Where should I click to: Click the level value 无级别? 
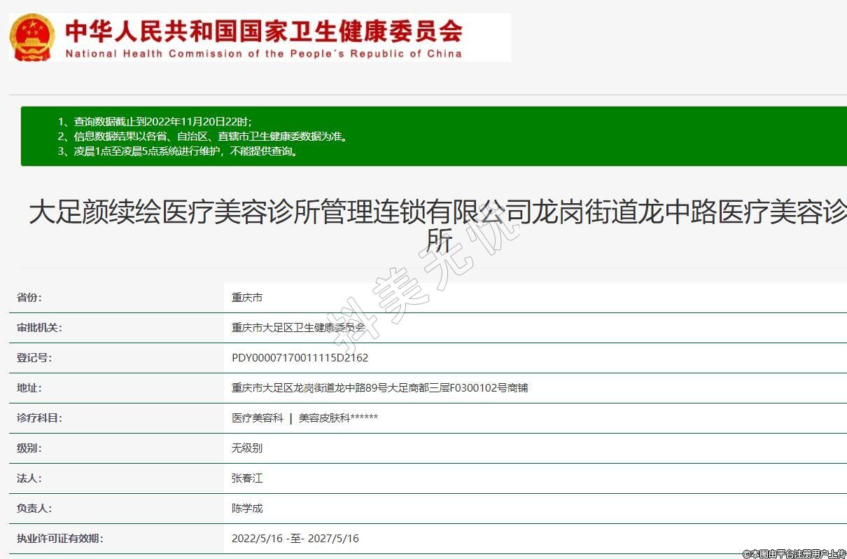click(247, 448)
